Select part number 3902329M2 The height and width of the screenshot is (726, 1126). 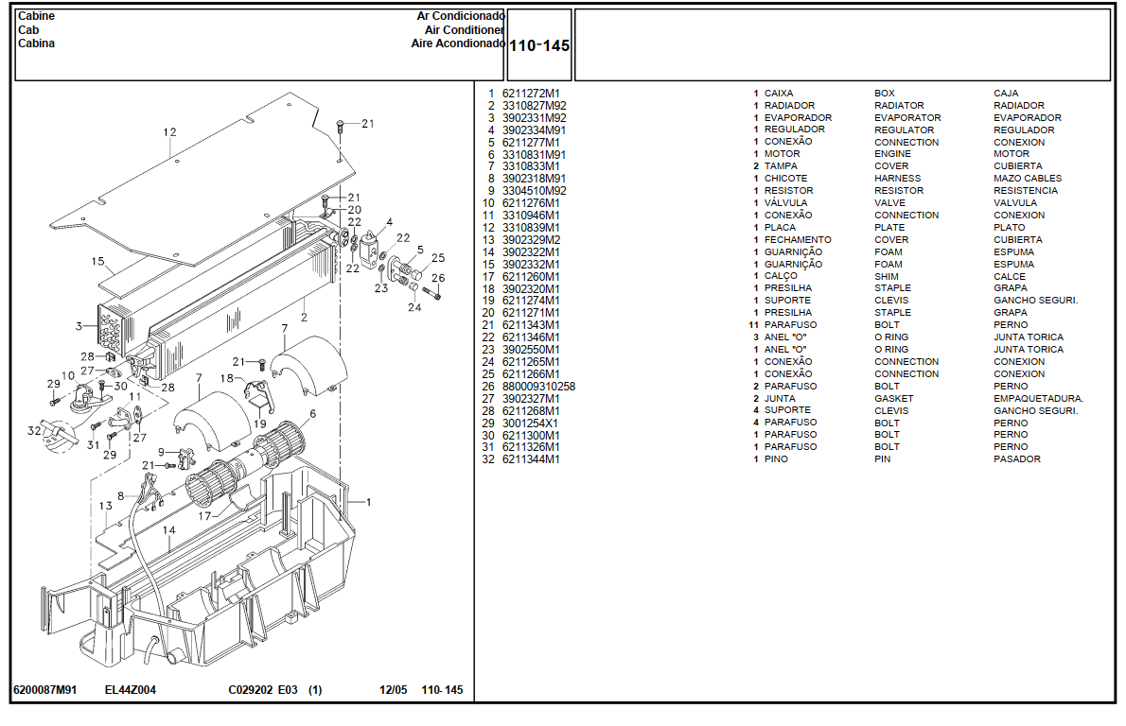tap(531, 239)
